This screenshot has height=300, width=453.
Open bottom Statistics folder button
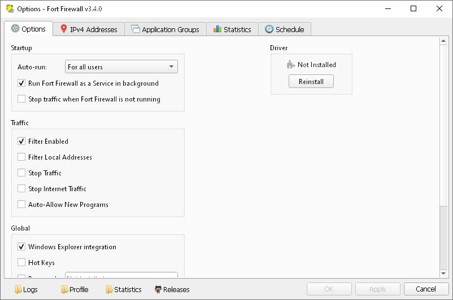(x=123, y=289)
